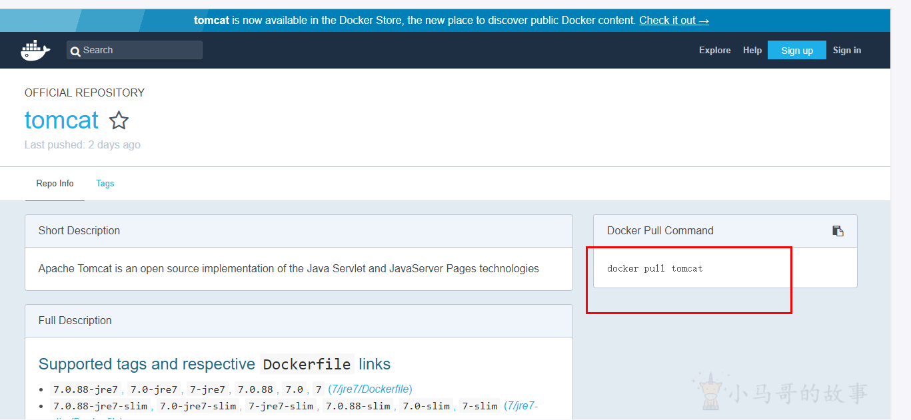Viewport: 911px width, 420px height.
Task: Click the 7.0-slim tag
Action: pyautogui.click(x=427, y=405)
